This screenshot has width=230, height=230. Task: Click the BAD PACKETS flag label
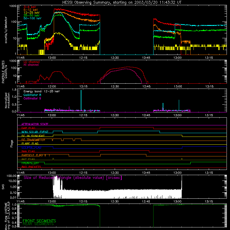[31, 167]
